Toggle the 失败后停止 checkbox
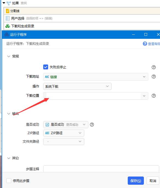 tap(46, 67)
